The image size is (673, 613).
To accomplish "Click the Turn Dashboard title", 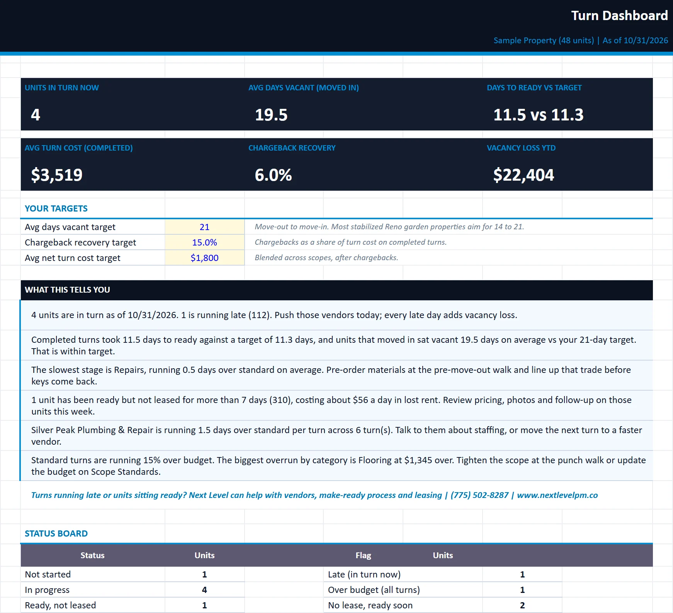I will coord(619,15).
